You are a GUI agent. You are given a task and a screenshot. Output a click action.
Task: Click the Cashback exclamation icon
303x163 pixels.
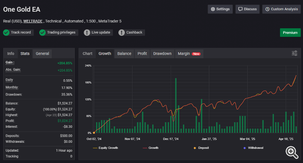tap(122, 32)
